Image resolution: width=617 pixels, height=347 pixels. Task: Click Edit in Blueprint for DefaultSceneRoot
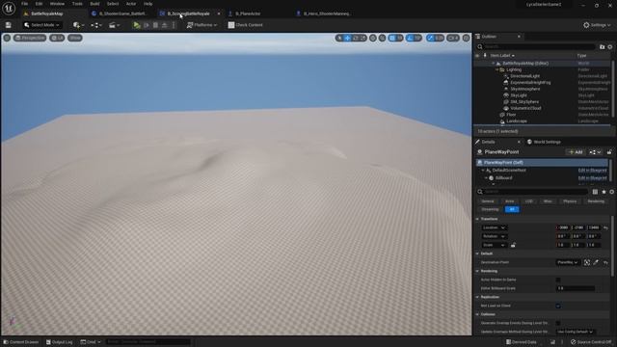point(592,171)
